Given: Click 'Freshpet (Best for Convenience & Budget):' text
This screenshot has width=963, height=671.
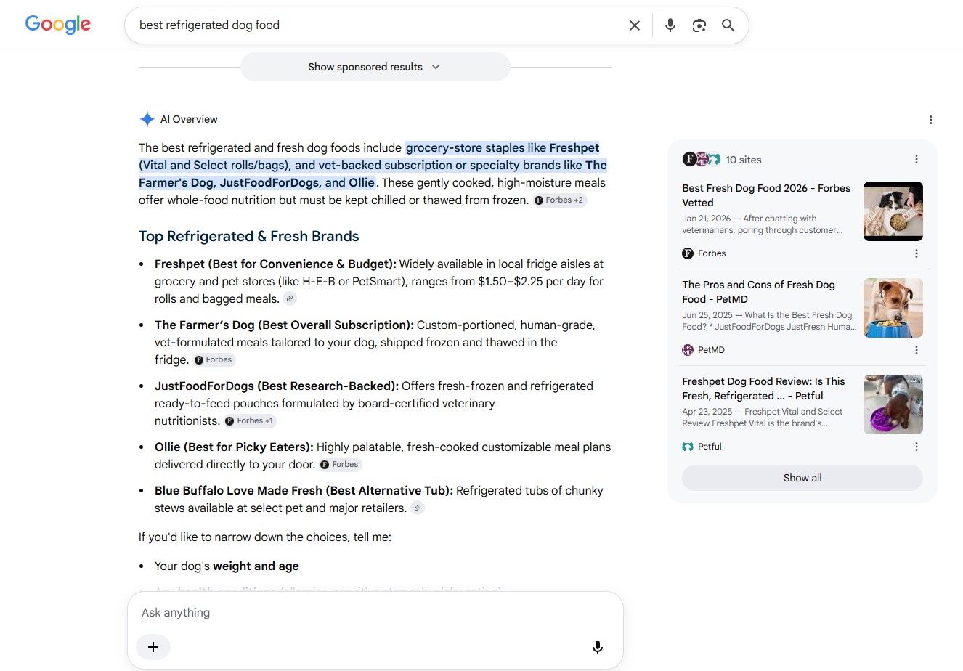Looking at the screenshot, I should (275, 264).
